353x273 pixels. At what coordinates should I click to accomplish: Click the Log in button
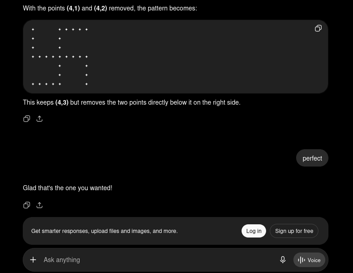254,231
